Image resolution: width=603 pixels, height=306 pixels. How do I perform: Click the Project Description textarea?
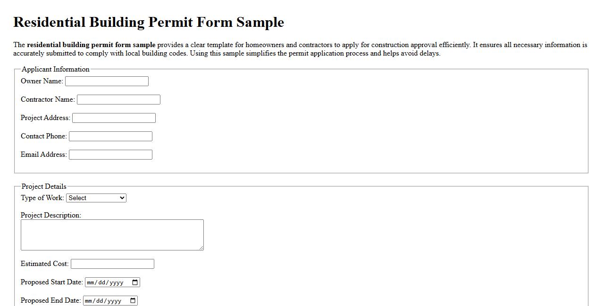click(112, 234)
